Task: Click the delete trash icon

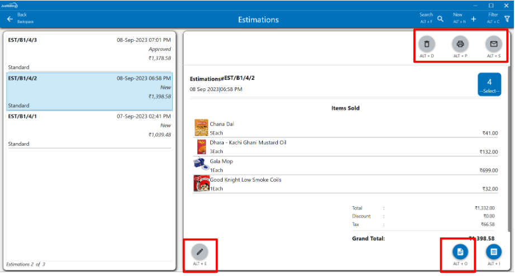Action: click(x=427, y=44)
